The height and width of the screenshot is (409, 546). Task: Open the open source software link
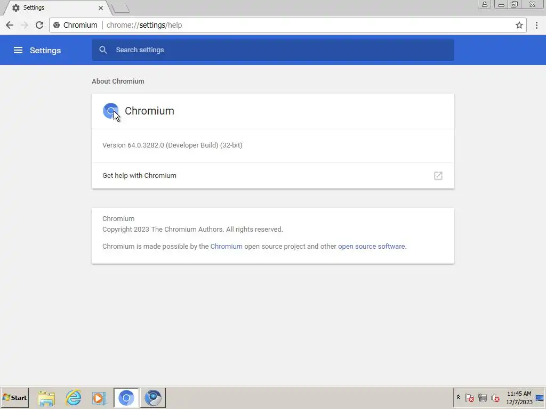click(x=371, y=246)
